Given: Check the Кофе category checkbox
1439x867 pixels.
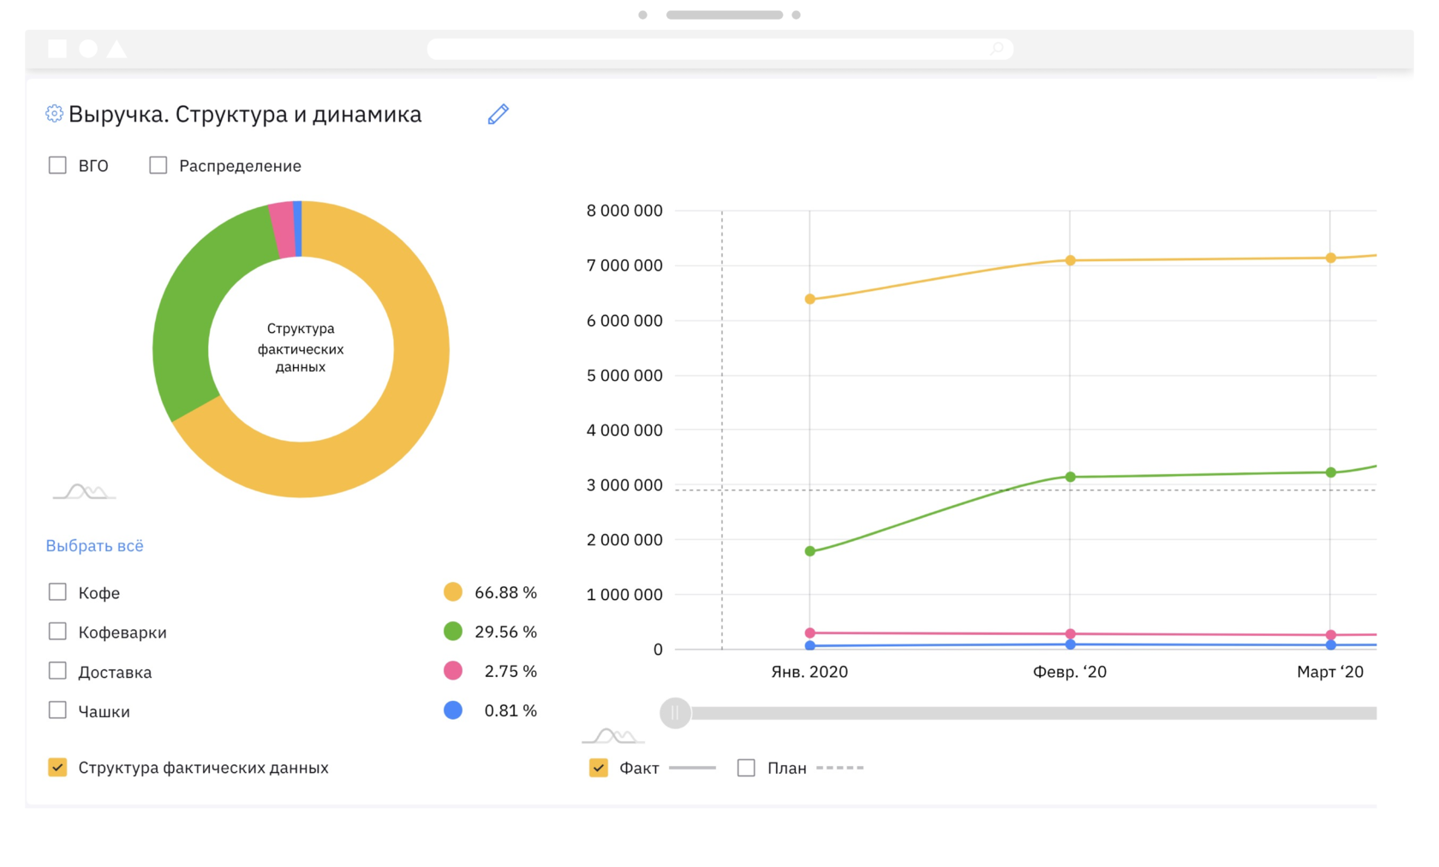Looking at the screenshot, I should coord(57,592).
